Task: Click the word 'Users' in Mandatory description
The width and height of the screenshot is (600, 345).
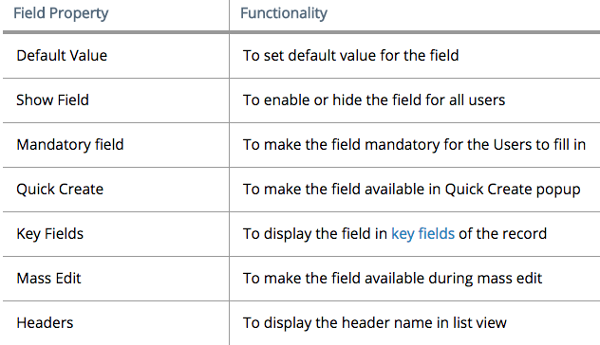Action: coord(513,145)
